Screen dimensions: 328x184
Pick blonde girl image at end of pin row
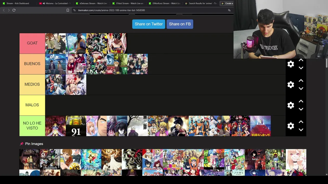click(296, 159)
